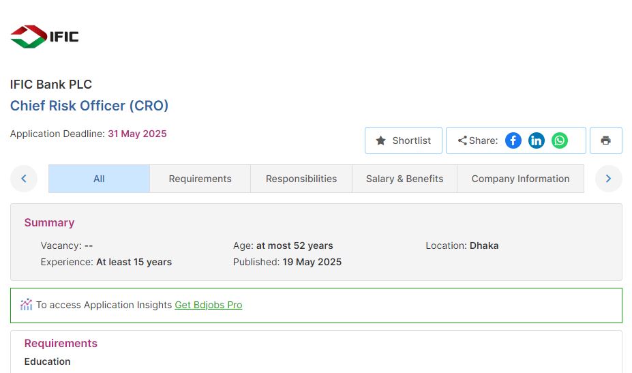632x373 pixels.
Task: Click the IFIC Bank PLC company name
Action: pyautogui.click(x=51, y=85)
